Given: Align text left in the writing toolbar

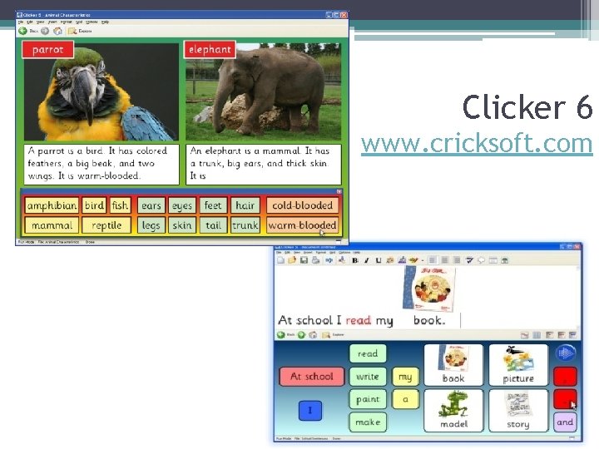Looking at the screenshot, I should 433,260.
